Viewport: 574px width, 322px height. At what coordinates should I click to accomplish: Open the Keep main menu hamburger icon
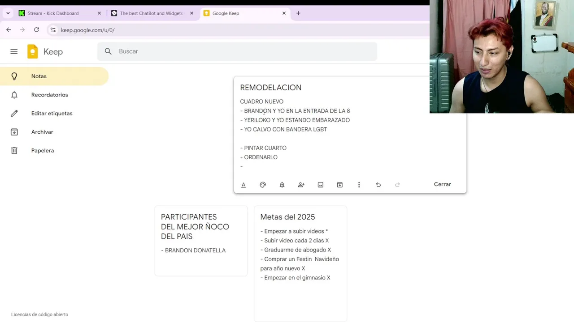pyautogui.click(x=14, y=51)
